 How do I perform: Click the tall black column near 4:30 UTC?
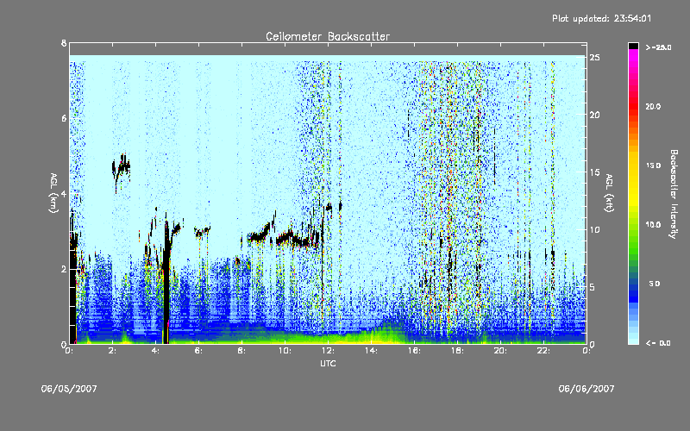(166, 282)
